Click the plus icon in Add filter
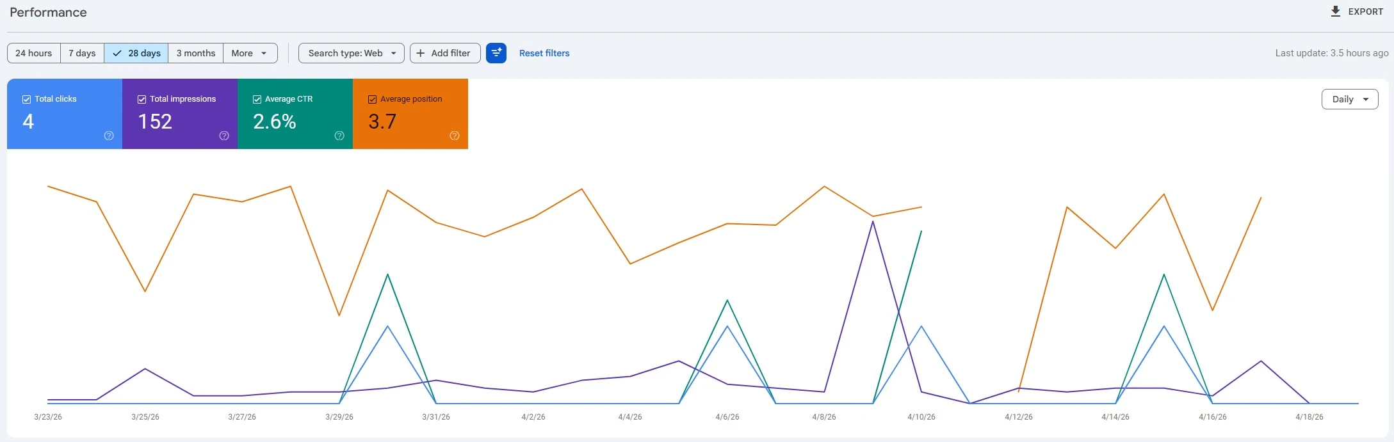This screenshot has width=1394, height=442. 421,53
